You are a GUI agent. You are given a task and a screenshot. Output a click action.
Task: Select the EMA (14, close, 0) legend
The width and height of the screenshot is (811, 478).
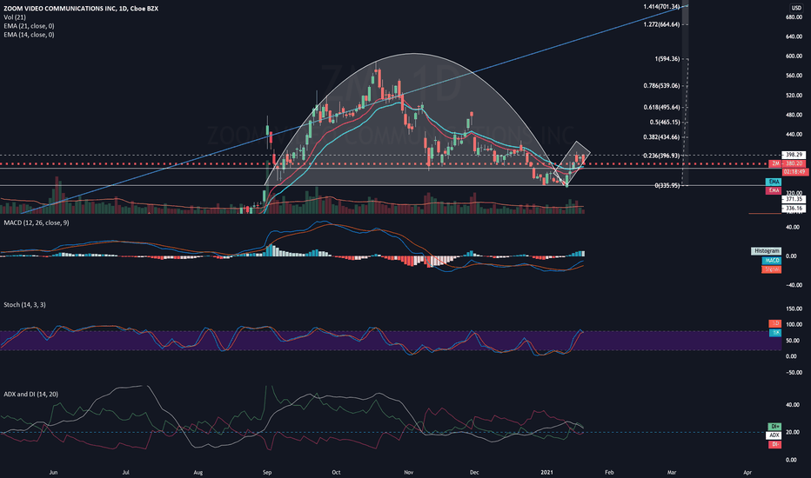pyautogui.click(x=29, y=35)
